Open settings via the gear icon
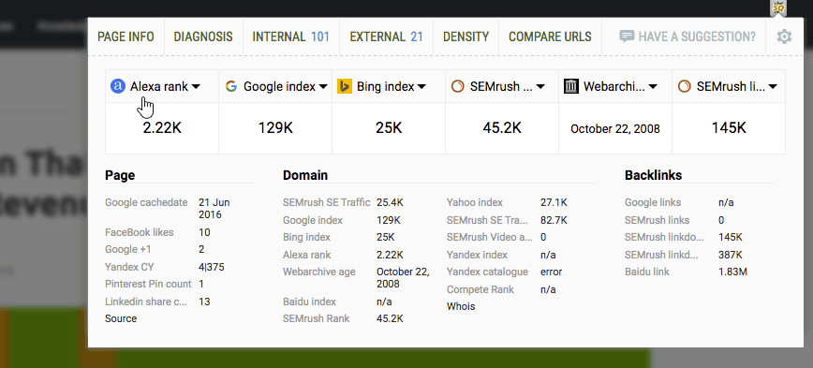 pyautogui.click(x=784, y=37)
